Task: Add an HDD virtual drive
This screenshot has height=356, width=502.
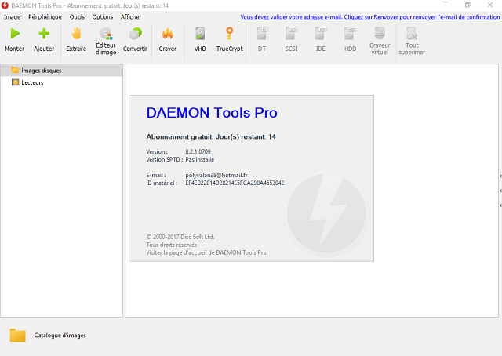Action: (x=350, y=34)
